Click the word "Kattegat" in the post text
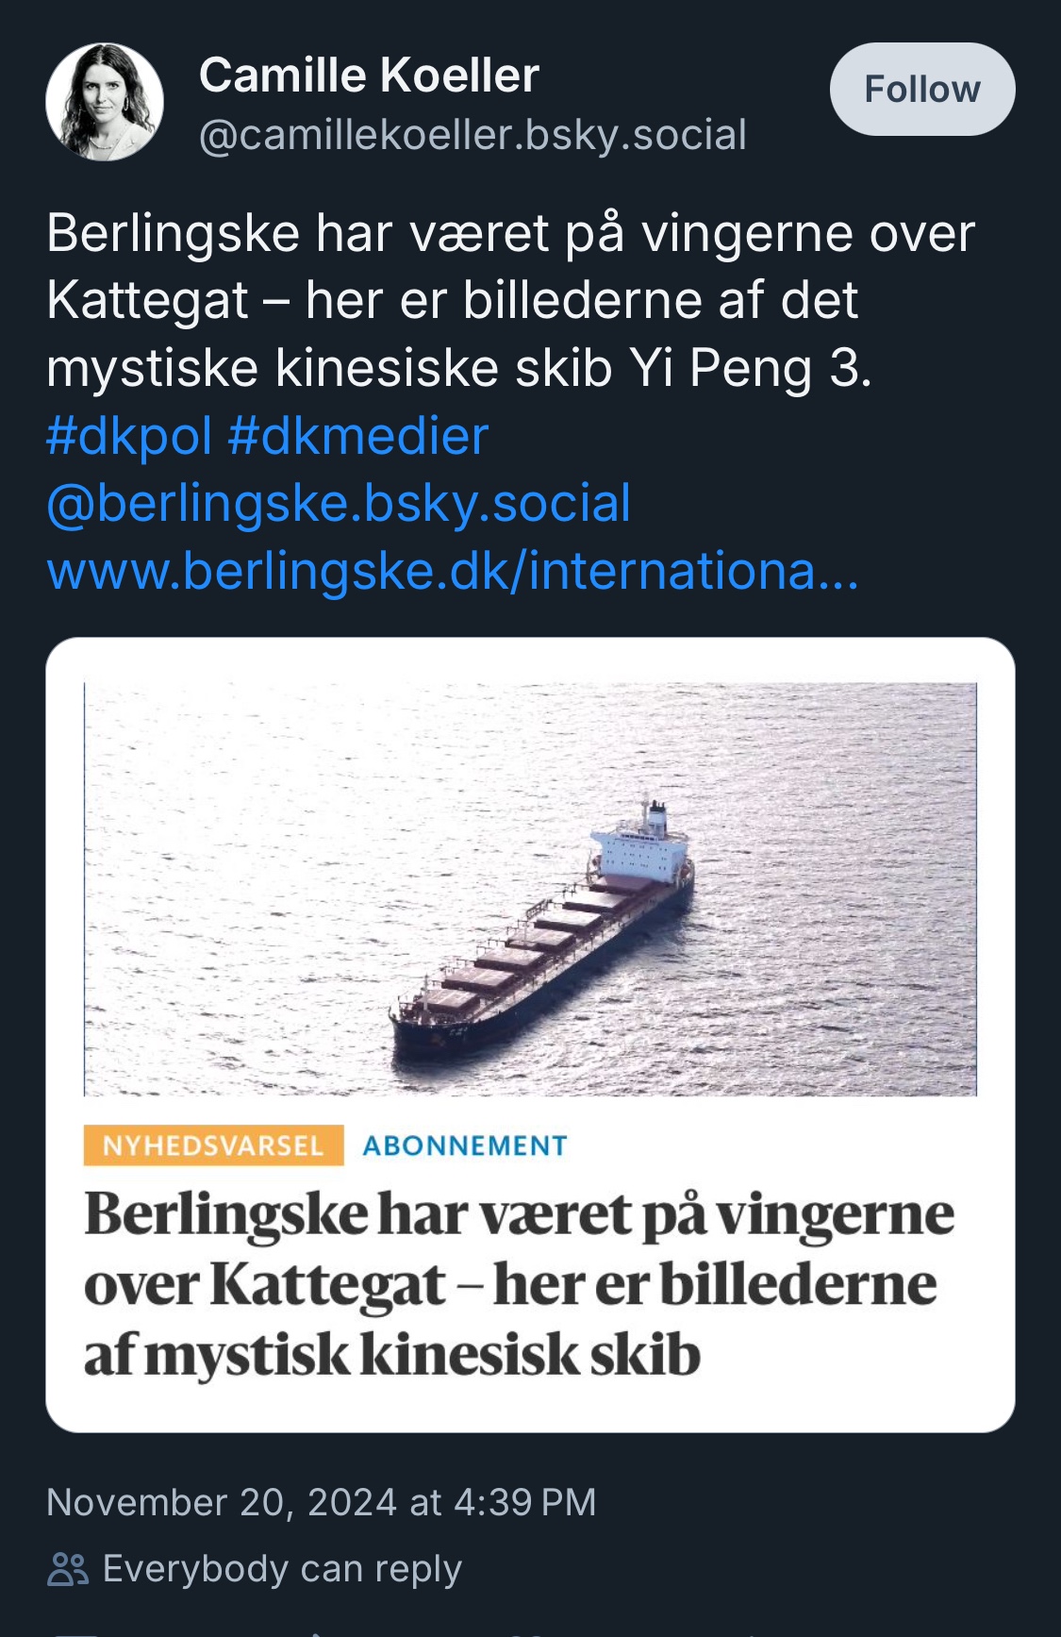 147,300
